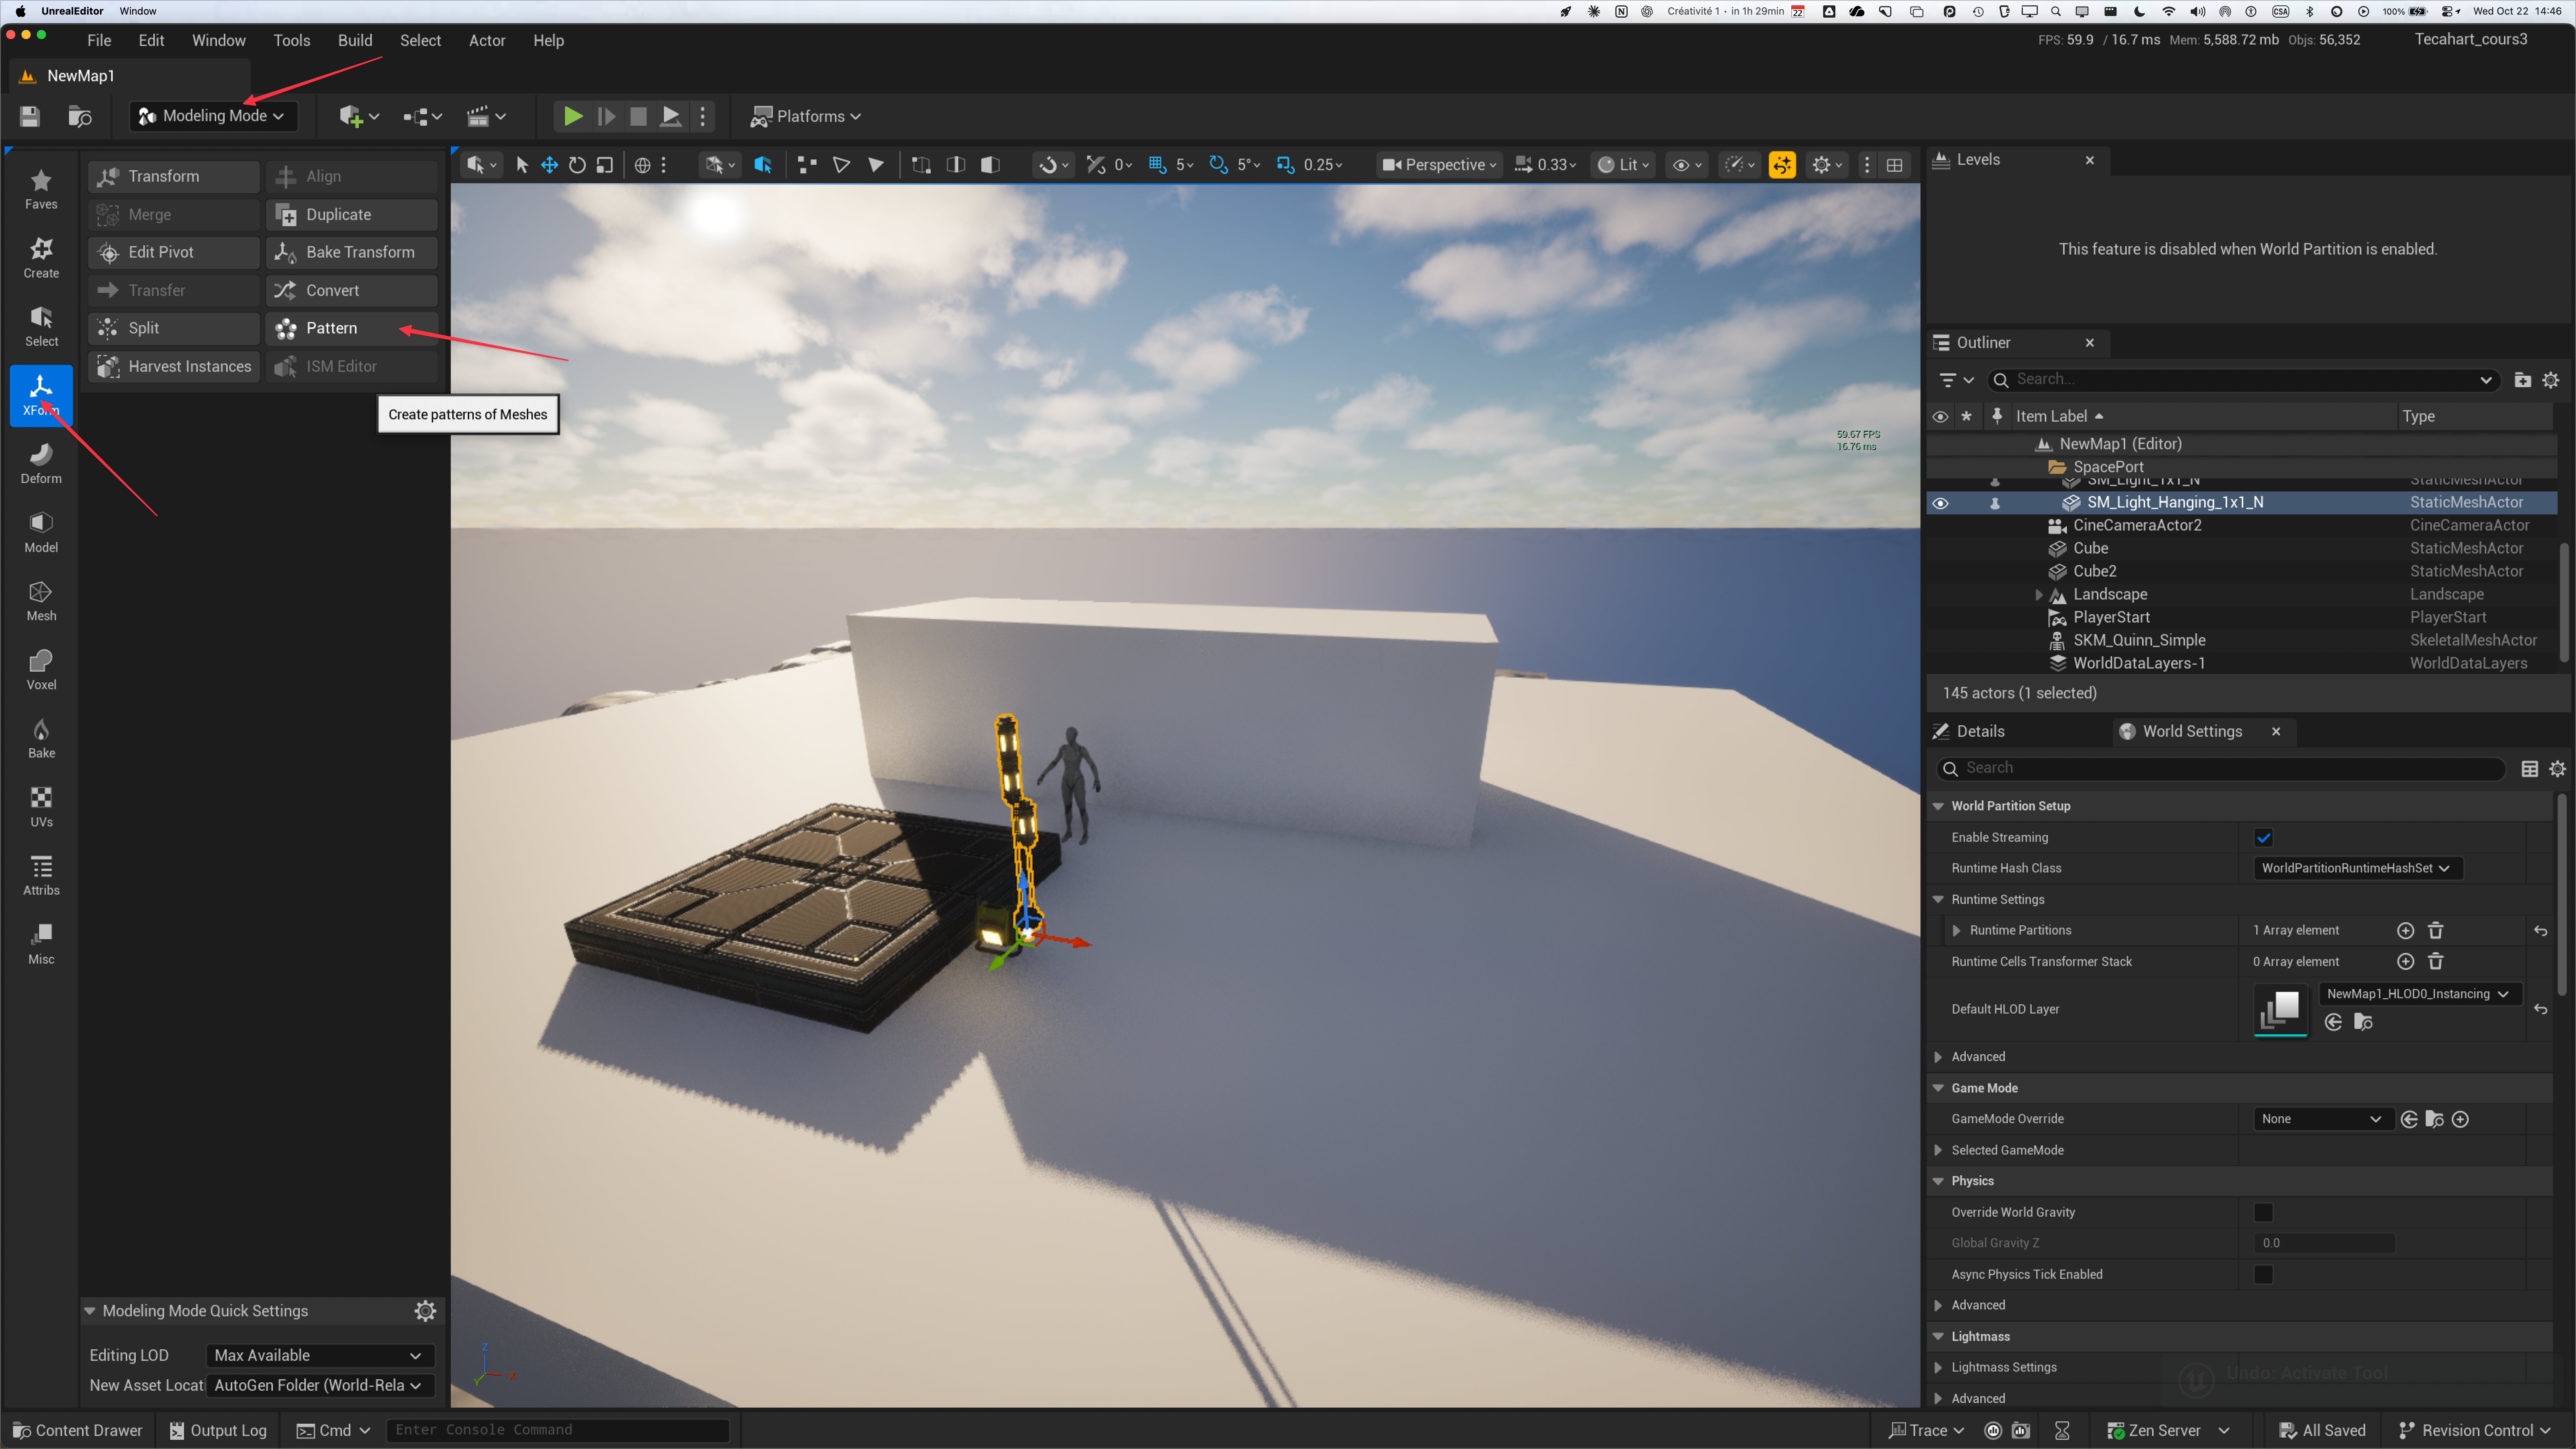
Task: Open the File menu
Action: click(99, 41)
